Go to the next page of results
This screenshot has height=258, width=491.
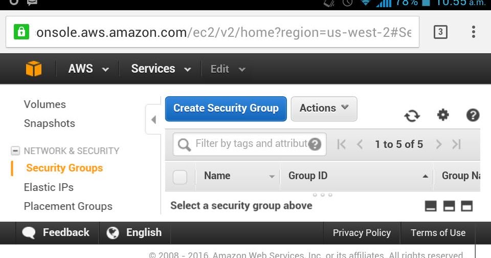pyautogui.click(x=438, y=144)
